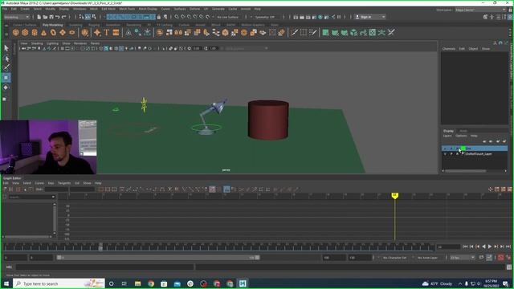
Task: Create a polygon cylinder from the shelf
Action: [35, 32]
